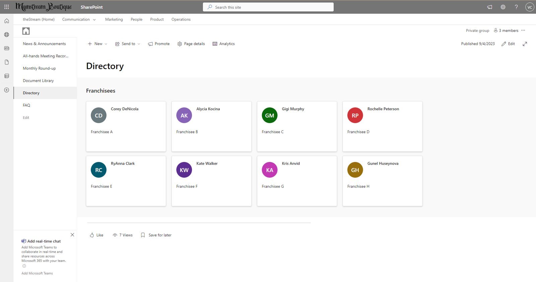Open Kate Walker's directory card
Image resolution: width=536 pixels, height=282 pixels.
coord(211,181)
